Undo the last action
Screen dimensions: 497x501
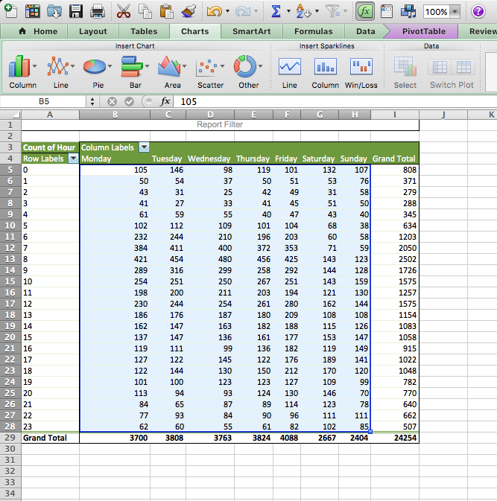(214, 11)
